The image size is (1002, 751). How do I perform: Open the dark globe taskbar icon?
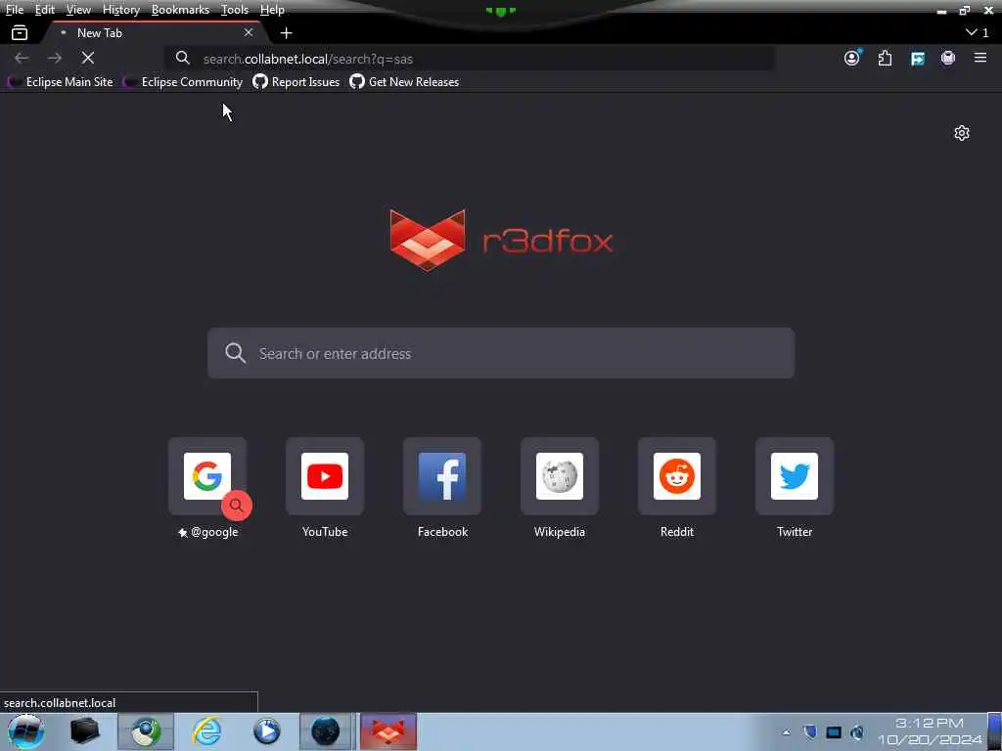pyautogui.click(x=325, y=731)
